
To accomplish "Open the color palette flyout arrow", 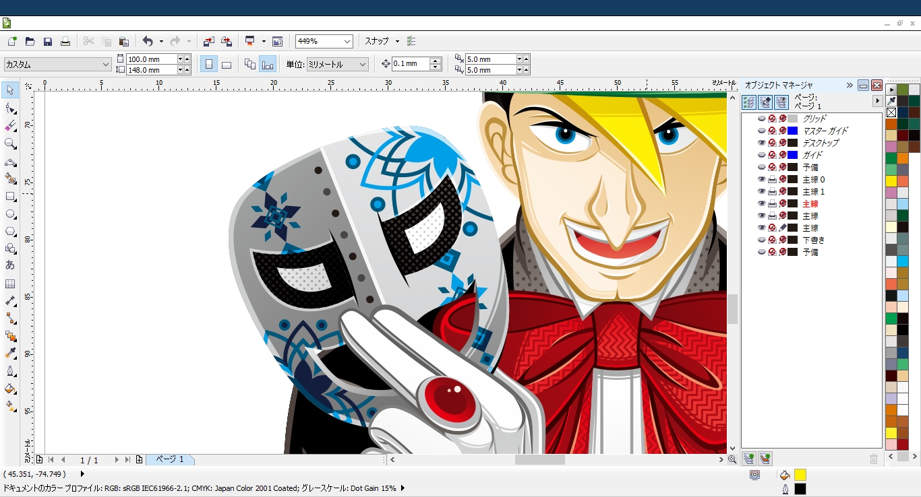I will pyautogui.click(x=892, y=89).
